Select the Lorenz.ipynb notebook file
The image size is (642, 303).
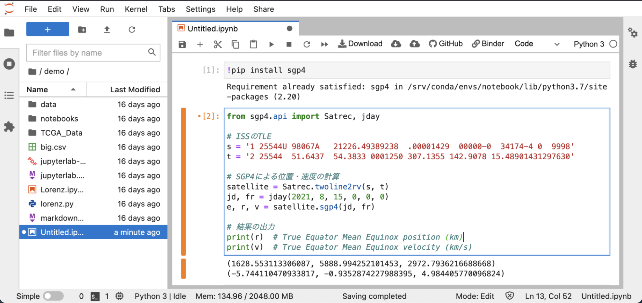[93, 189]
